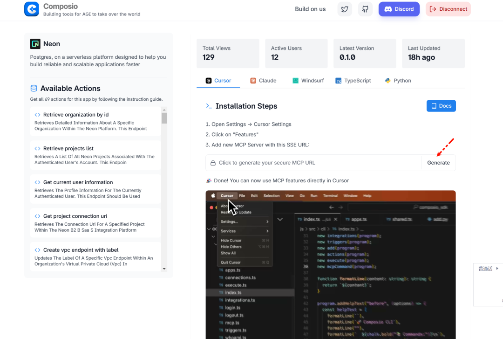Click the Build on us link
The image size is (503, 339).
310,9
